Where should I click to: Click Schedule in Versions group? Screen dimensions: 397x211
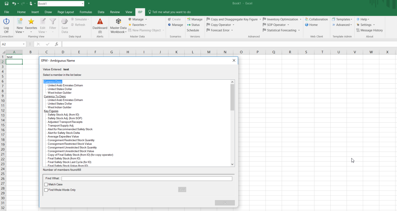coord(193,30)
